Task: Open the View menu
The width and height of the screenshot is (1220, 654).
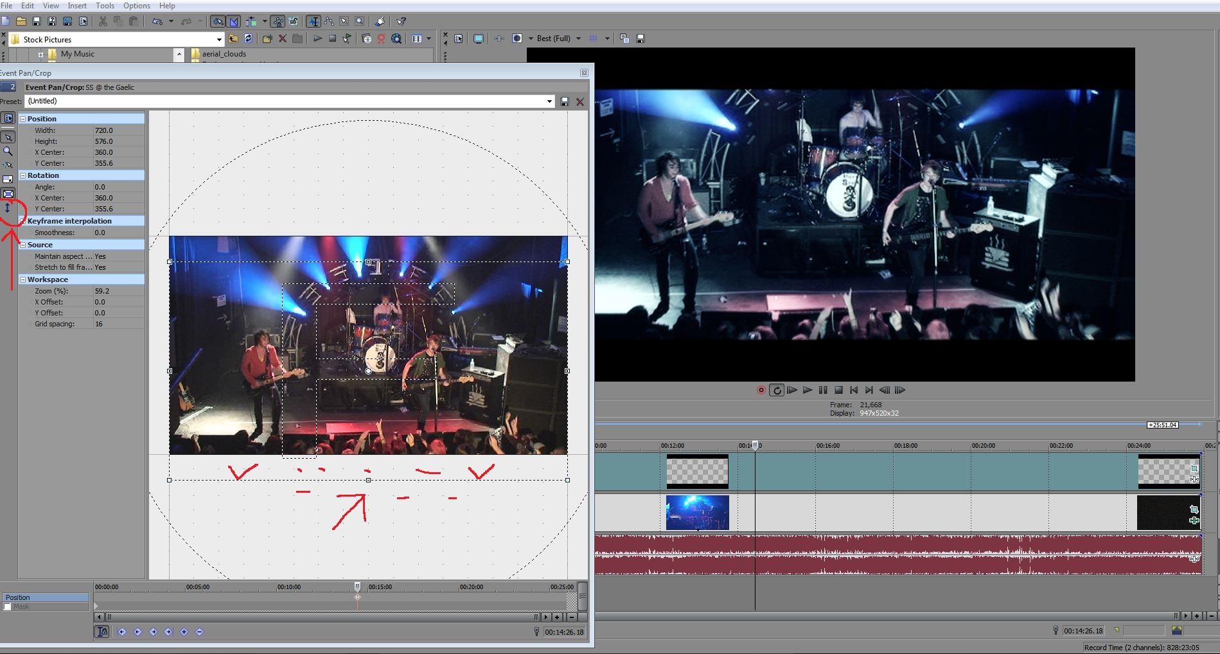Action: click(x=51, y=6)
